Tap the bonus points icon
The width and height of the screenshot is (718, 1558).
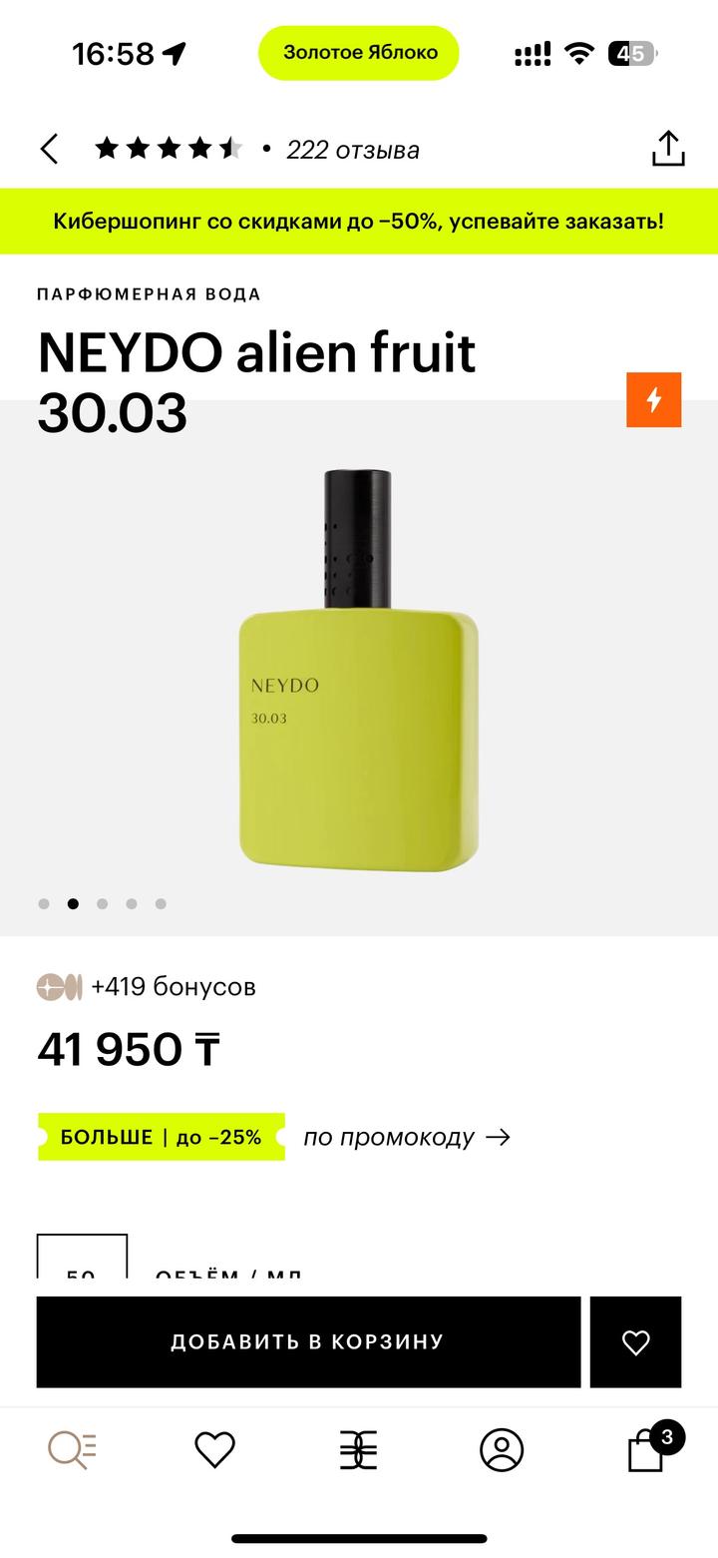59,987
